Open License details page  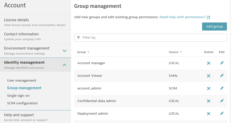point(36,22)
